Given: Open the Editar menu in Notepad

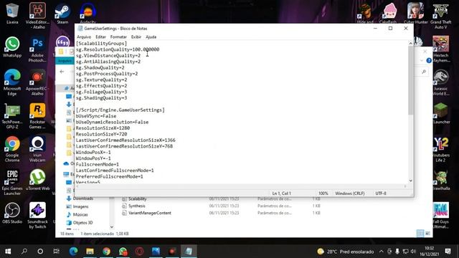Looking at the screenshot, I should [x=100, y=37].
